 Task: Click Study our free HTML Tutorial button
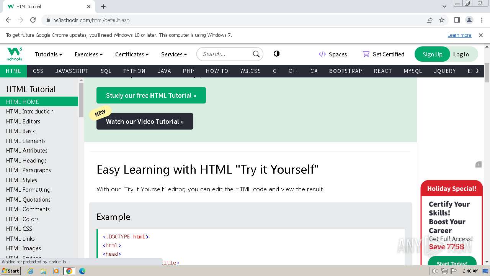coord(151,95)
